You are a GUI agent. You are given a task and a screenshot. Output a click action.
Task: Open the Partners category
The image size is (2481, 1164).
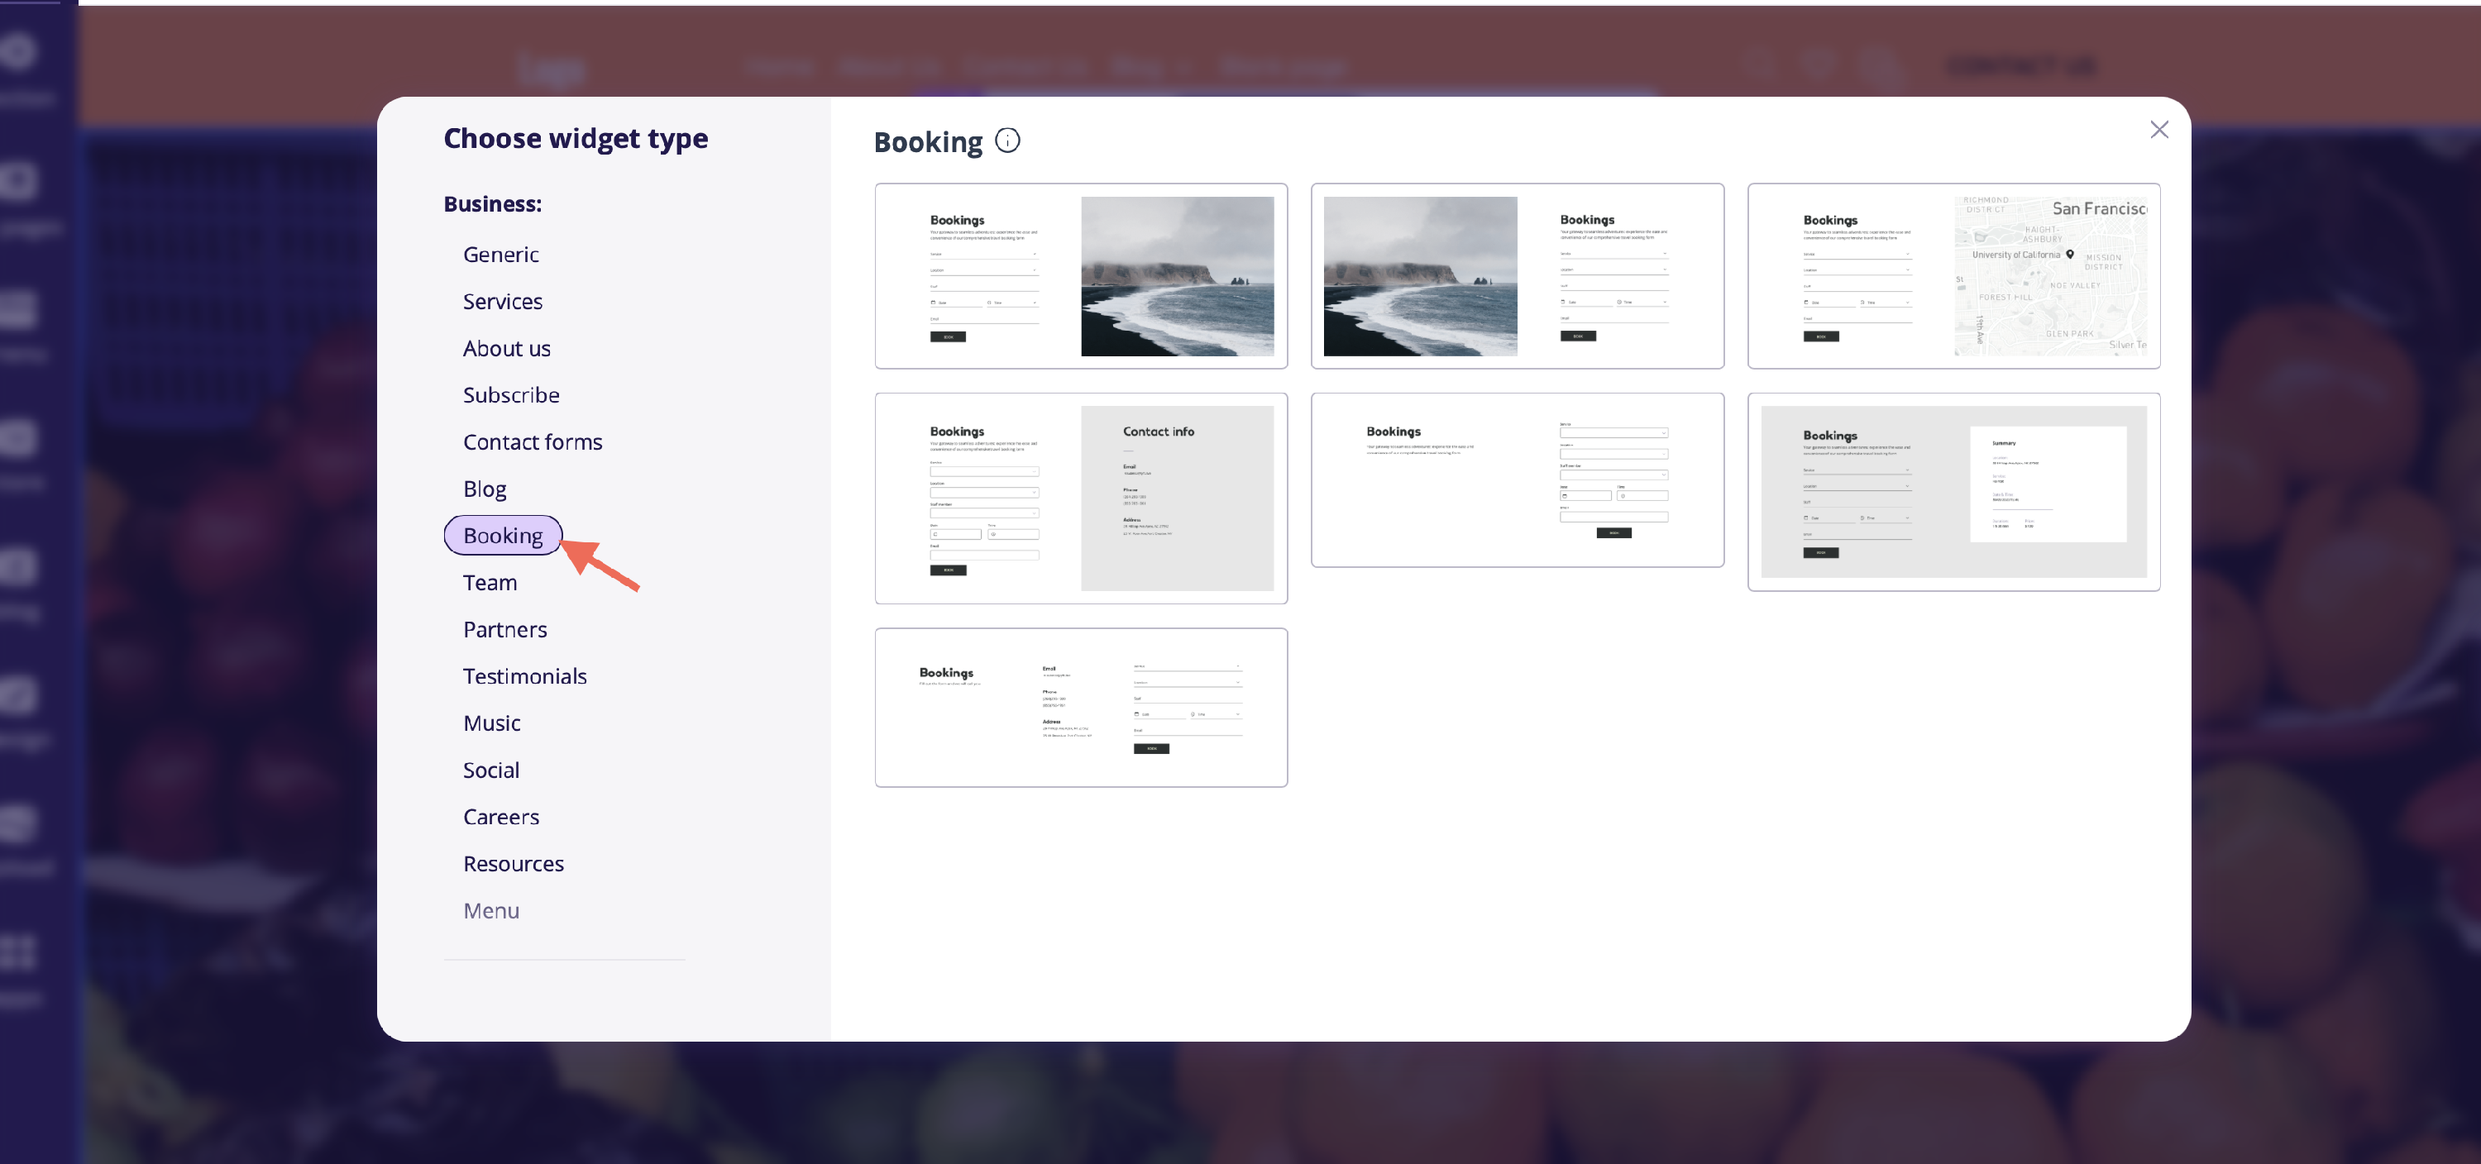click(x=504, y=630)
